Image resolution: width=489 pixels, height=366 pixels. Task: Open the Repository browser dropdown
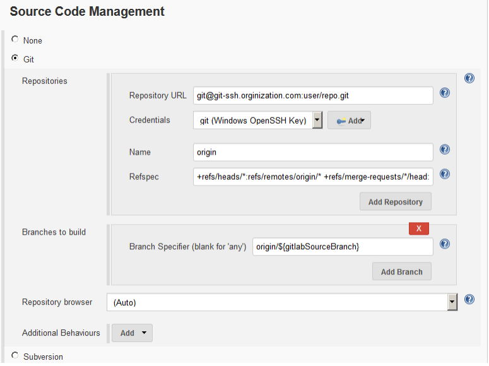coord(282,302)
